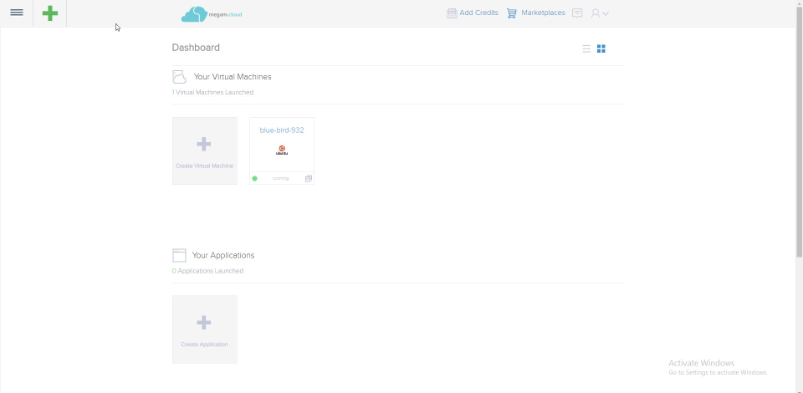803x393 pixels.
Task: Click the Your Virtual Machines cloud icon
Action: pyautogui.click(x=179, y=77)
